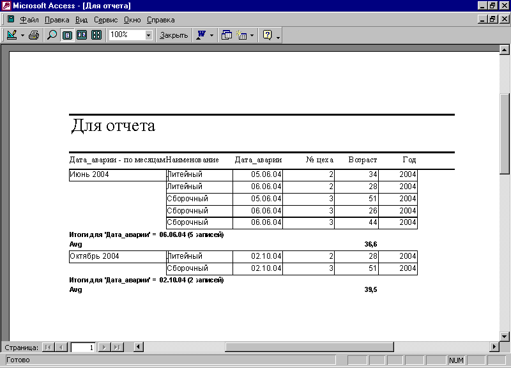Screen dimensions: 511x368
Task: Go to the last page button
Action: tap(118, 347)
